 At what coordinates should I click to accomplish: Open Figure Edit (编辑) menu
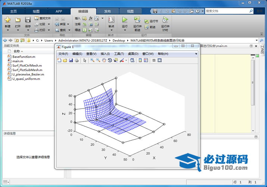pos(77,54)
